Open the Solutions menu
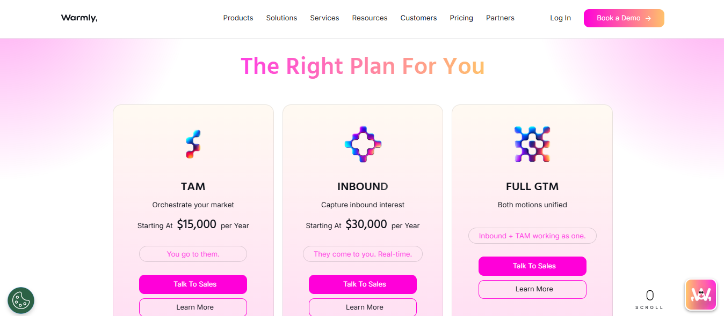 click(x=281, y=18)
